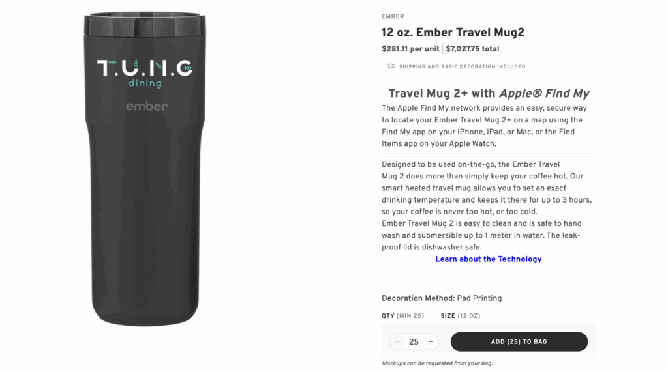The image size is (668, 370).
Task: Click the ember brand mark on mug
Action: coord(147,106)
